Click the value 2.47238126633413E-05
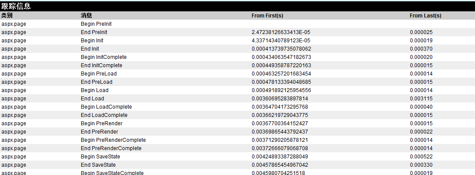The image size is (475, 175). [281, 32]
